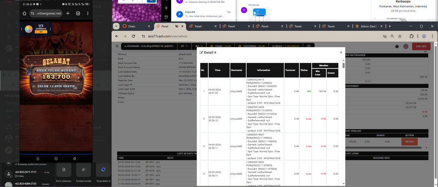Click the refresh credit icon after CREDIT badge
Screen dimensions: 438x187
point(309,46)
